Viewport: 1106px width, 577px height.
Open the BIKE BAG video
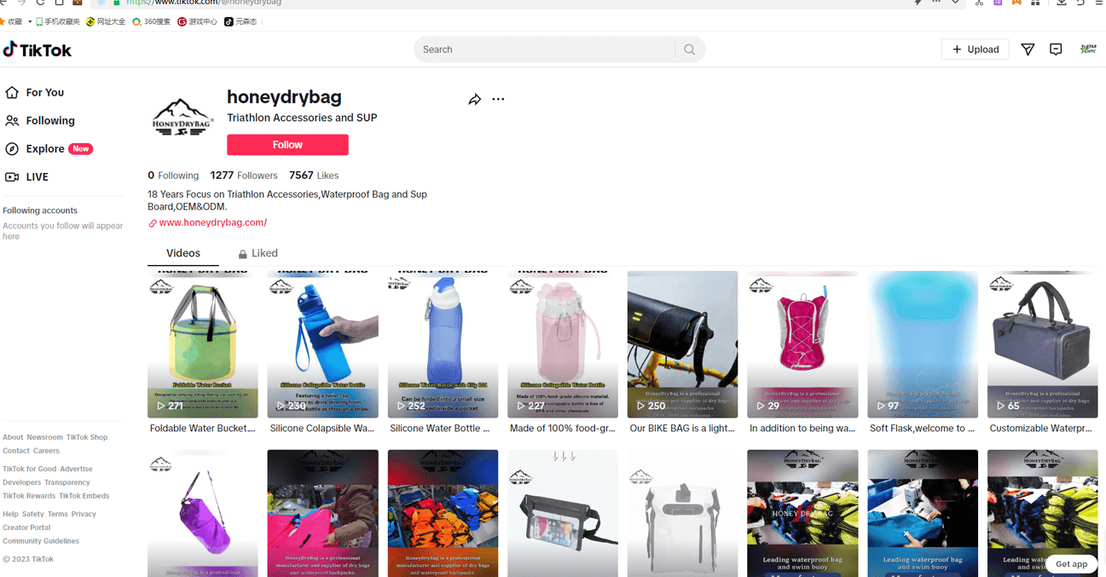coord(682,344)
